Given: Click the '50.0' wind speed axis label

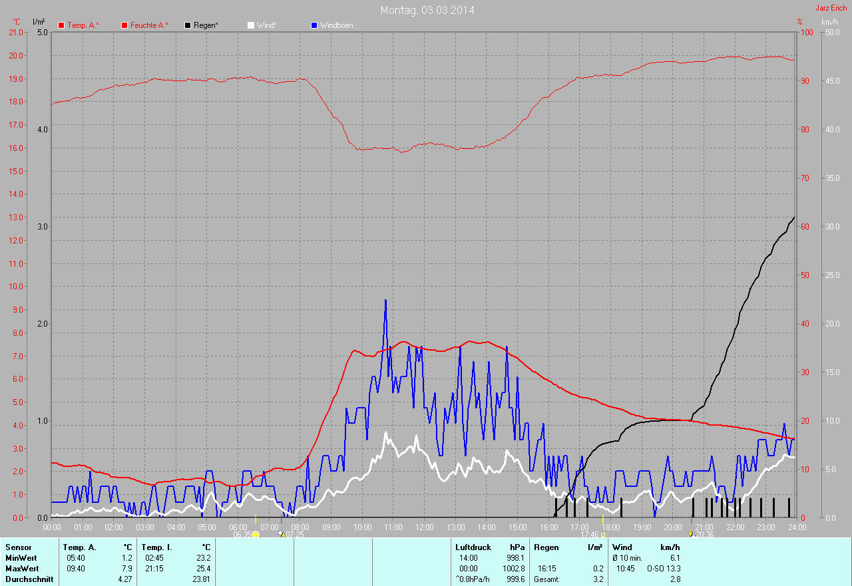Looking at the screenshot, I should pyautogui.click(x=832, y=32).
